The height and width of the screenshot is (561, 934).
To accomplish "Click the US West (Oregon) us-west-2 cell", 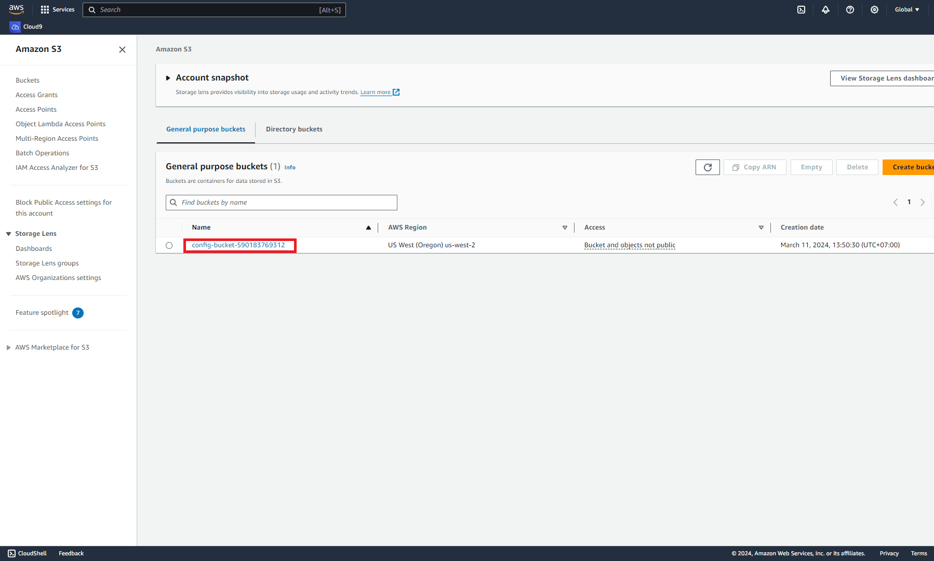I will (x=431, y=245).
